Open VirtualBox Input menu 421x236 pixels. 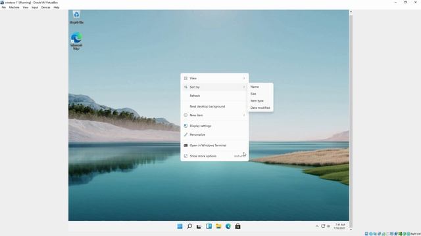click(35, 7)
